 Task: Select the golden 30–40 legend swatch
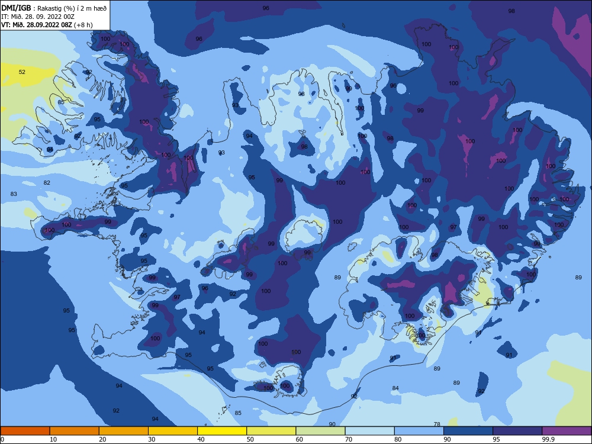173,431
